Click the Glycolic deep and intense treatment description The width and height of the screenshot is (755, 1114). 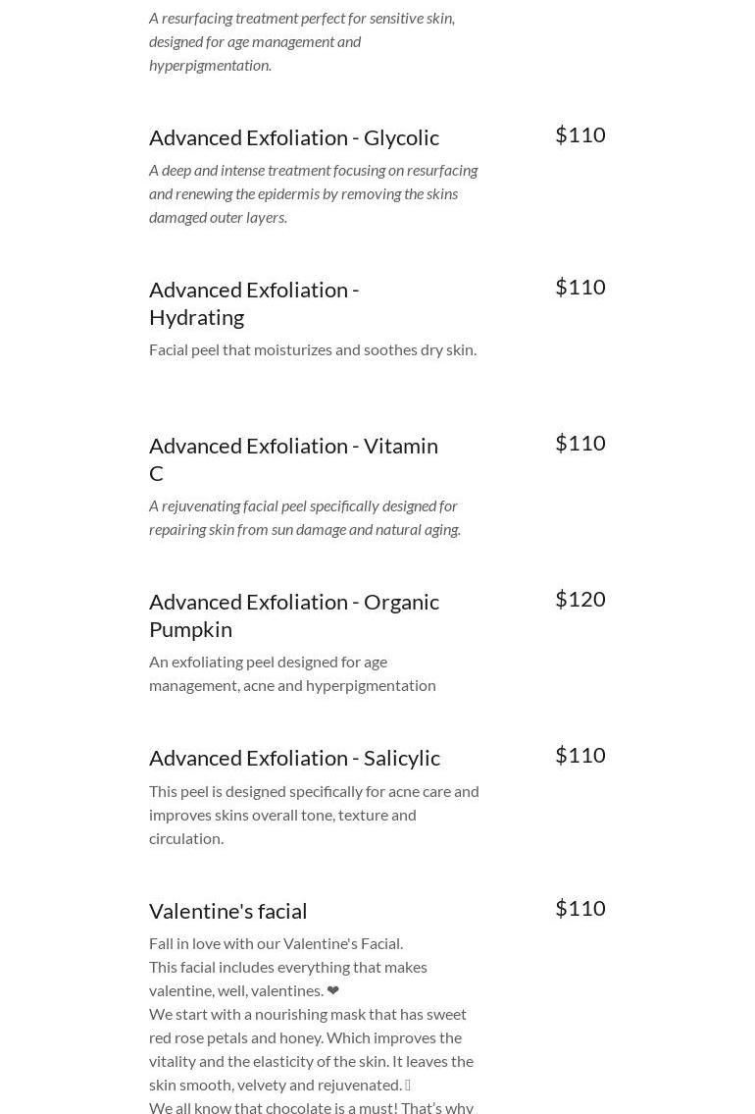313,193
